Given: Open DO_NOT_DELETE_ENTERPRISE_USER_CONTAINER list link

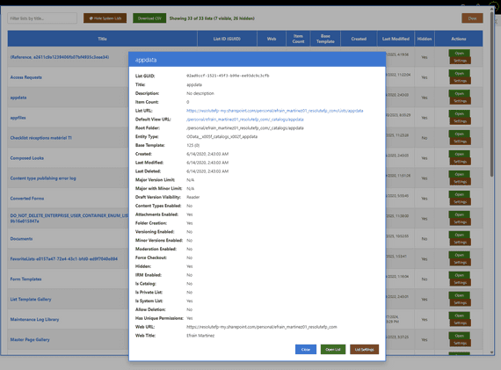Looking at the screenshot, I should tap(69, 218).
